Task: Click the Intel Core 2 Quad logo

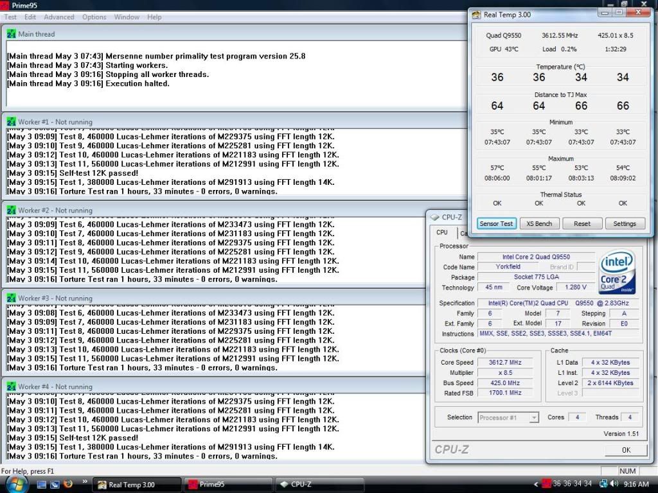Action: click(617, 272)
